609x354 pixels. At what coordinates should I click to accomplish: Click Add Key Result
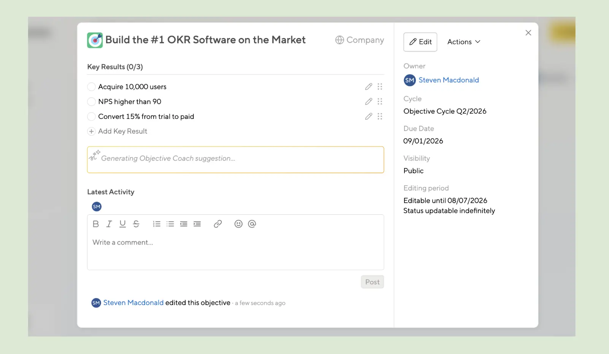click(122, 131)
